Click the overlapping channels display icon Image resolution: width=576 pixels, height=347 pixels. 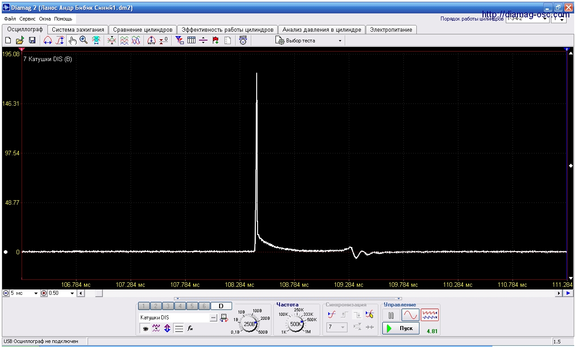112,41
